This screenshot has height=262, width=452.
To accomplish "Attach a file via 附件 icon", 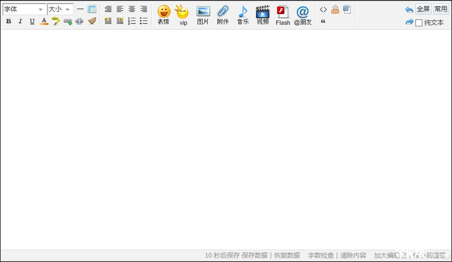I will [223, 15].
